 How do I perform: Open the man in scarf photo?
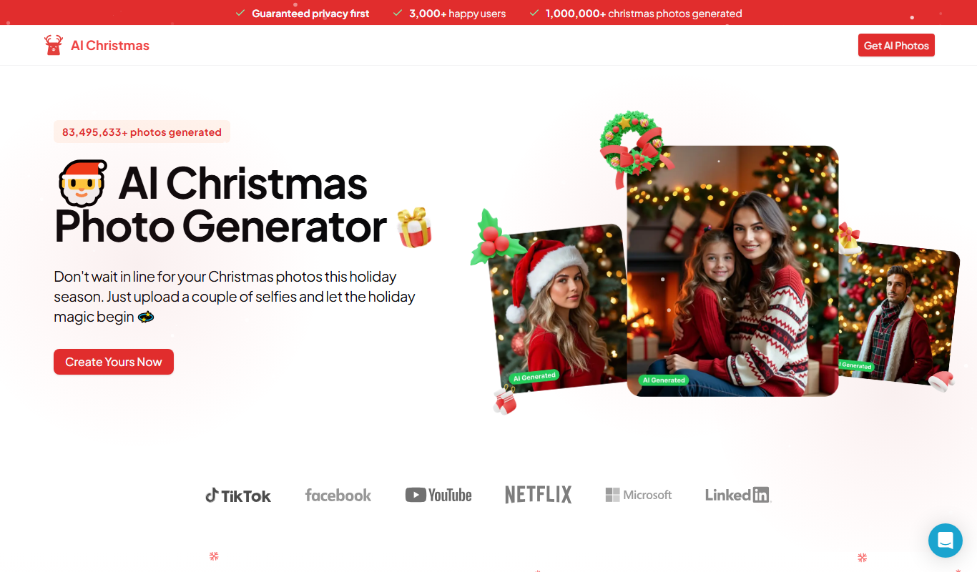point(898,314)
